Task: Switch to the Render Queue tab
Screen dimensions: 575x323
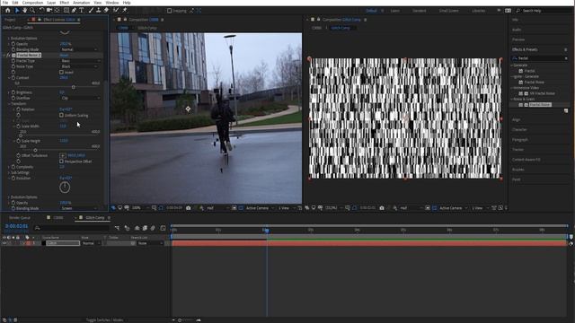Action: [20, 217]
